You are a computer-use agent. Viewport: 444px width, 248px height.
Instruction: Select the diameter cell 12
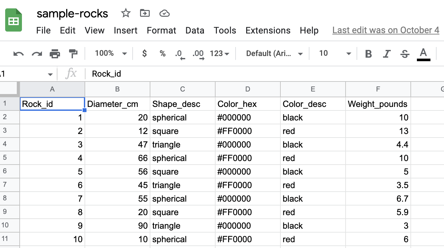coord(117,131)
